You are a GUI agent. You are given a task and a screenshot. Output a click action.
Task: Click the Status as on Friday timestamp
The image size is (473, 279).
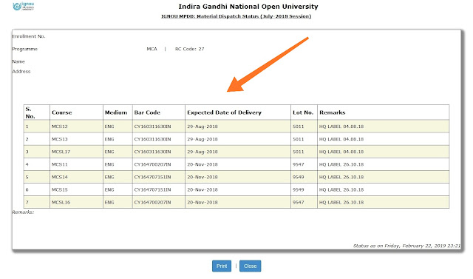click(406, 246)
